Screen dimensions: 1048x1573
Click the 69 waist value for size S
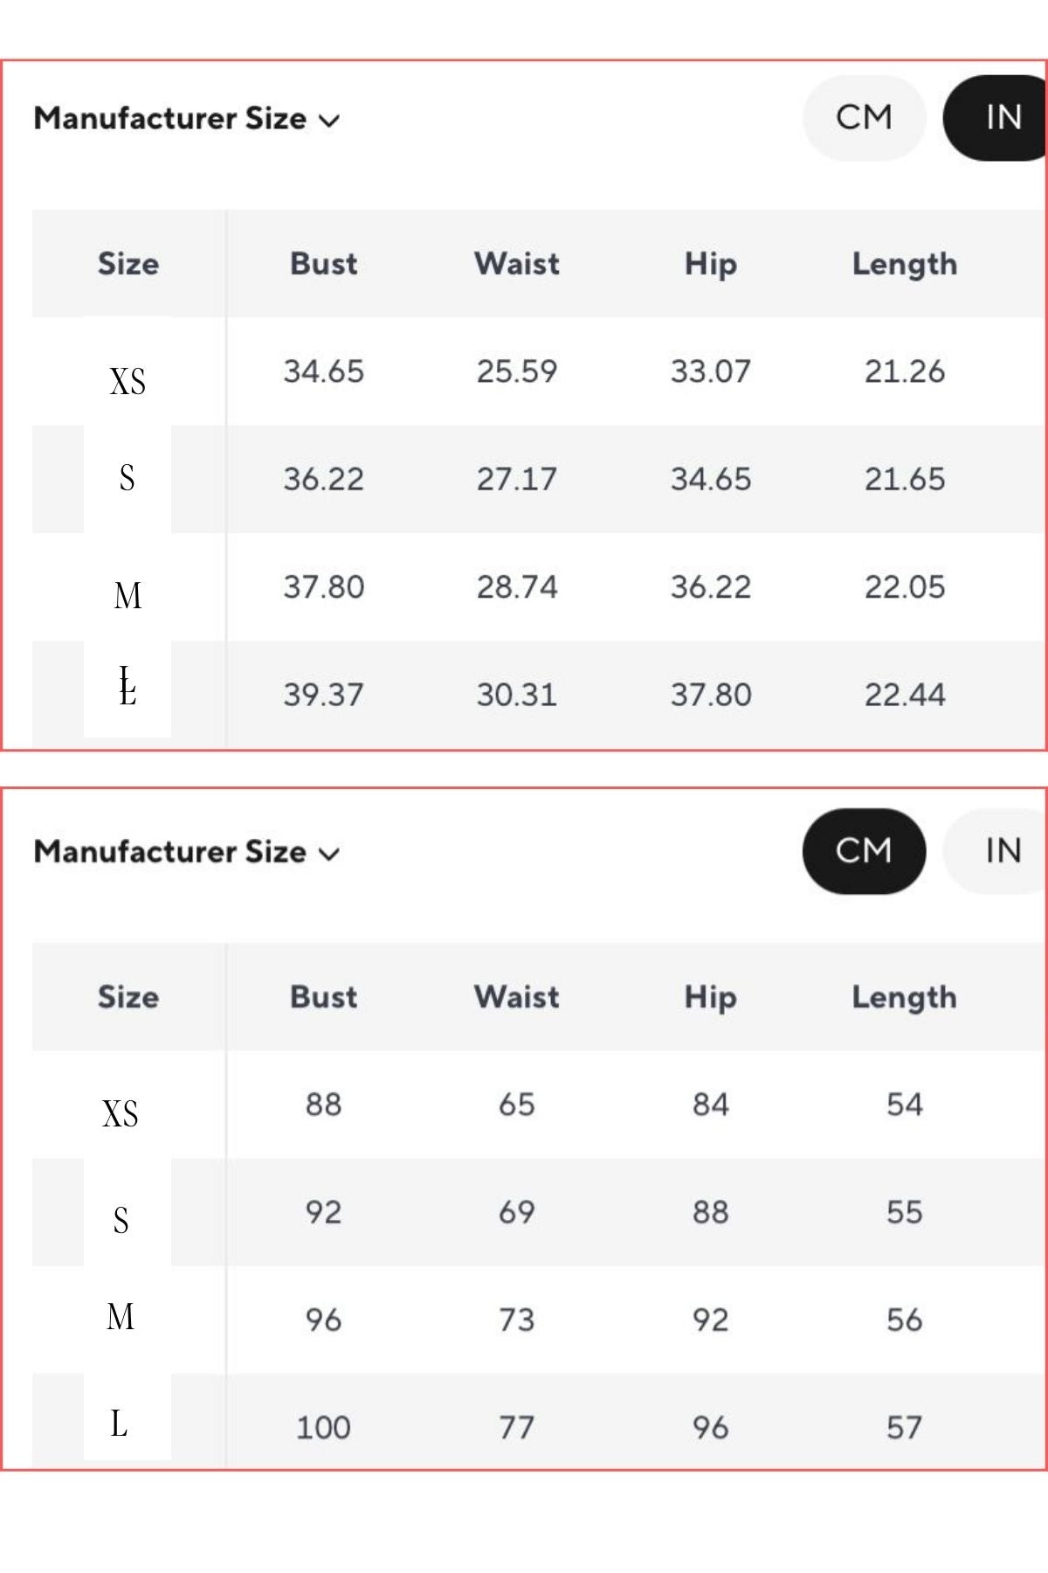pos(517,1212)
